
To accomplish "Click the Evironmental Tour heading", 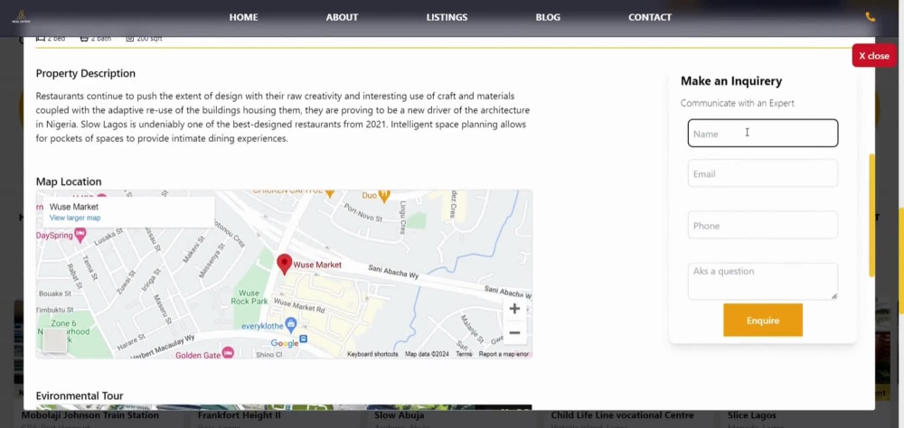I will point(80,395).
